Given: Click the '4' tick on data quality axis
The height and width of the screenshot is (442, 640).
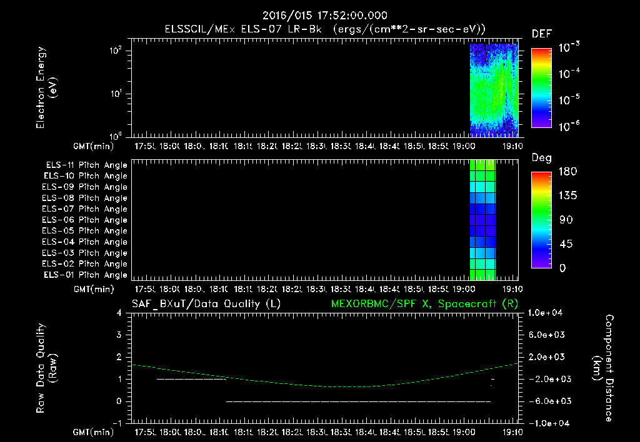Looking at the screenshot, I should click(119, 313).
